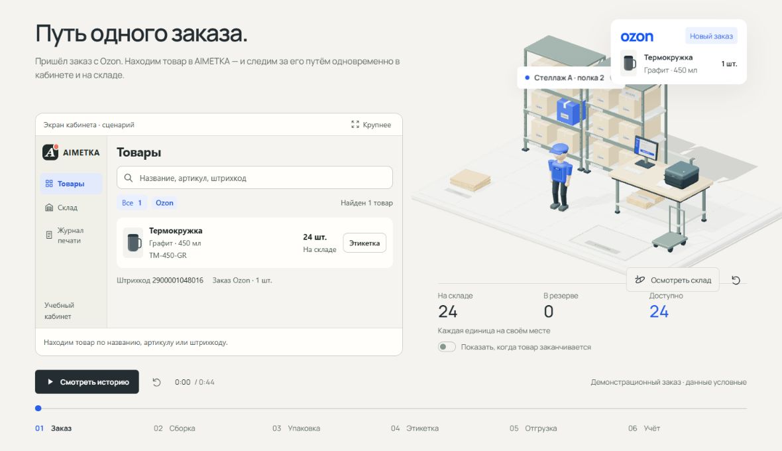Click the Найден 1 товар label
The image size is (782, 451).
pos(366,202)
